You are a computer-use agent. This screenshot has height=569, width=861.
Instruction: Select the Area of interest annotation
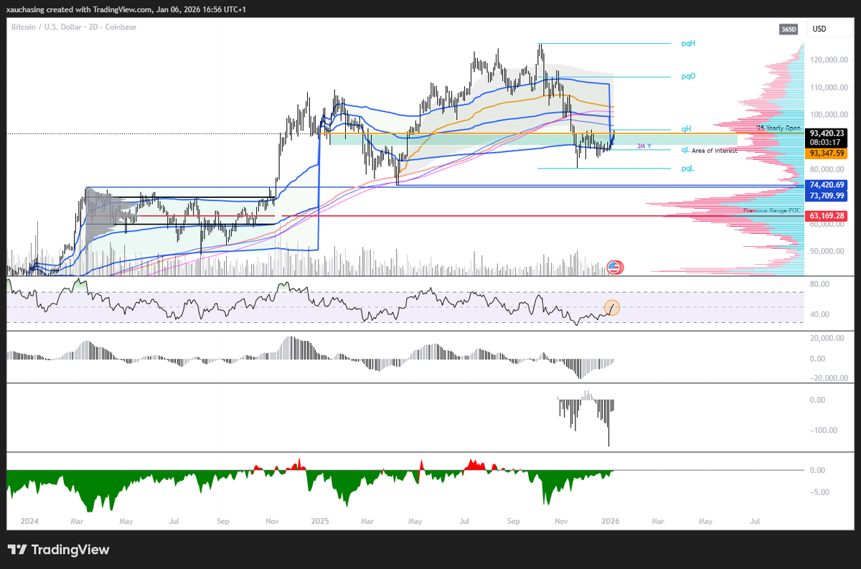715,151
